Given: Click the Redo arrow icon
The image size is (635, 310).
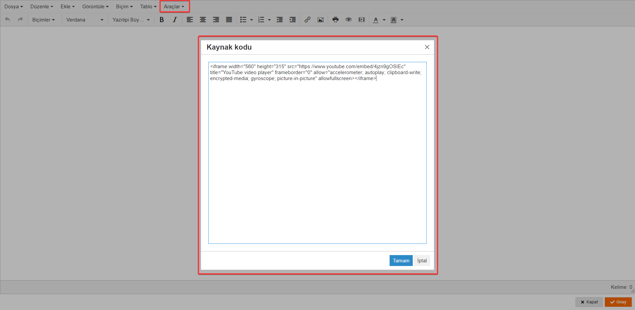Looking at the screenshot, I should (x=21, y=20).
